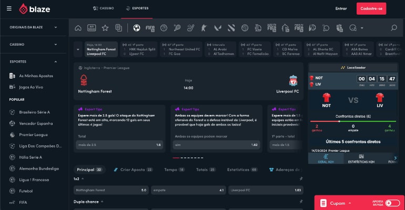The image size is (405, 210).
Task: Bet on Liverpool FC at 1.63
Action: click(266, 190)
